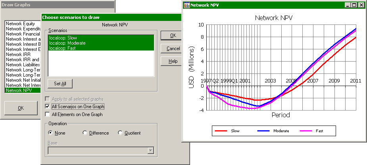Select localoop: Fast scenario in list
The width and height of the screenshot is (367, 165).
(x=62, y=48)
